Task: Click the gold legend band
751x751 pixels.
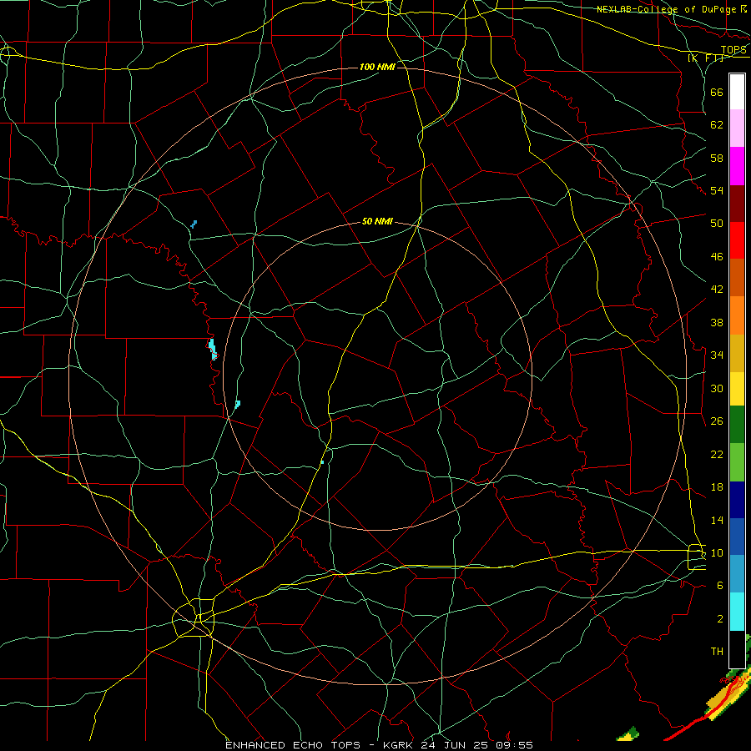Action: 737,354
